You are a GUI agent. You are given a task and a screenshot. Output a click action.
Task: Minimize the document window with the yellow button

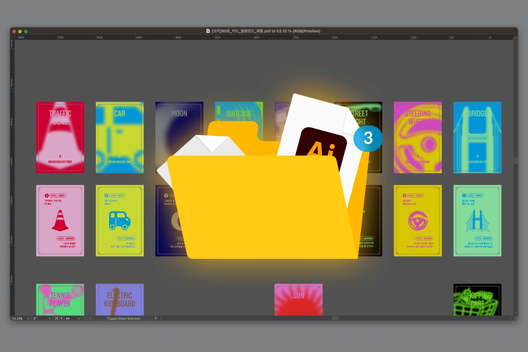[x=20, y=31]
